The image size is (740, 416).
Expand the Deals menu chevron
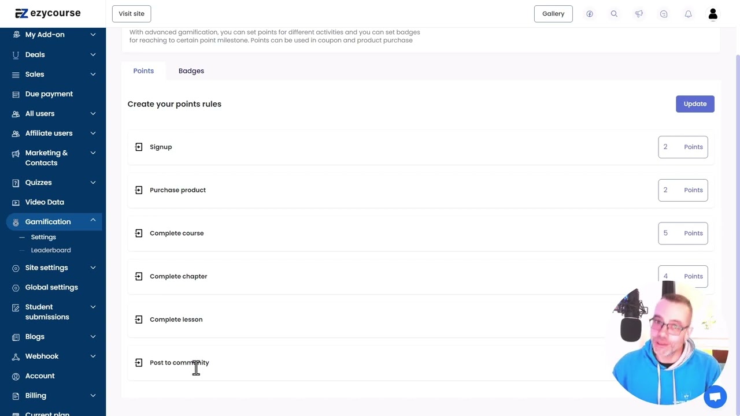click(92, 54)
